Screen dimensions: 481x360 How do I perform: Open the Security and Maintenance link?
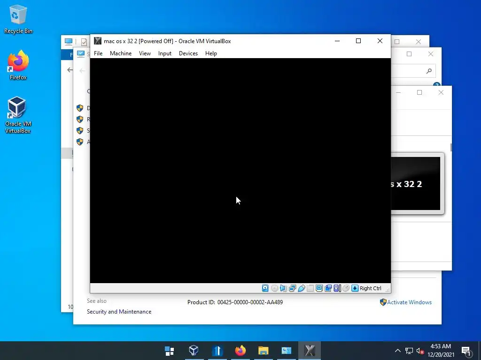coord(119,312)
